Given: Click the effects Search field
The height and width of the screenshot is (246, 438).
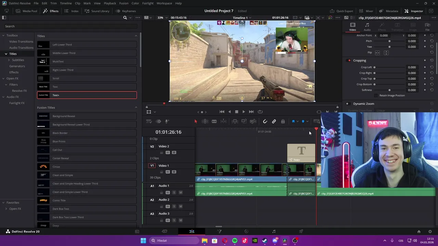Looking at the screenshot, I should click(70, 26).
